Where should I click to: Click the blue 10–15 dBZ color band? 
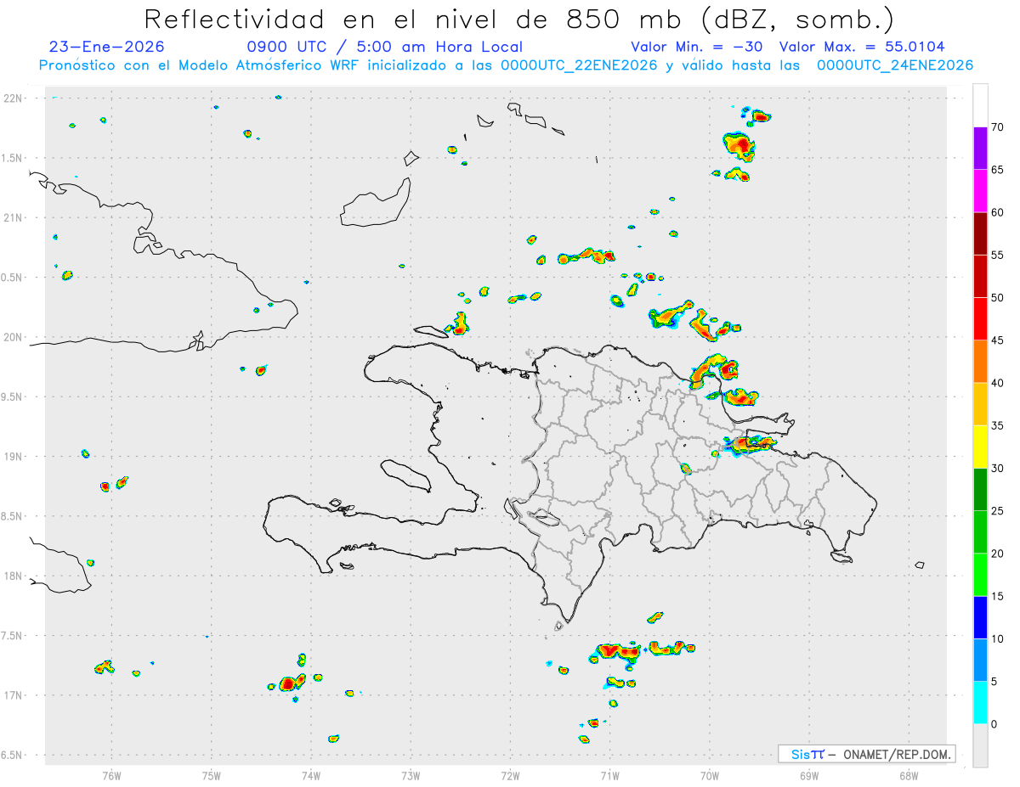coord(980,617)
